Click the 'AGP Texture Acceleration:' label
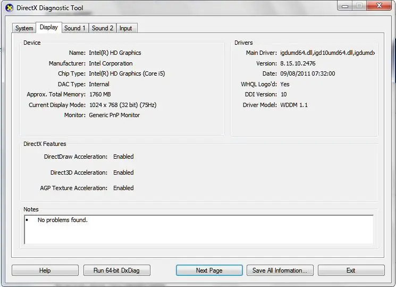This screenshot has height=287, width=396. tap(73, 188)
